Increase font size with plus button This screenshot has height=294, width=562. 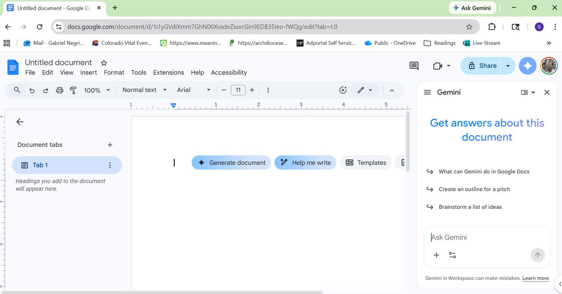tap(252, 90)
